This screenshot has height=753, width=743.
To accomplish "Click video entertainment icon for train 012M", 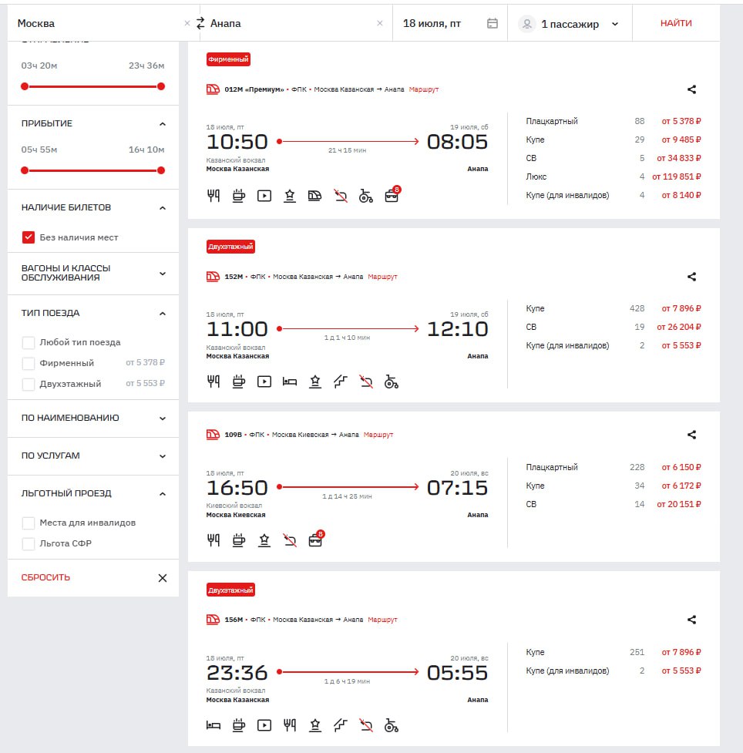I will pyautogui.click(x=264, y=196).
